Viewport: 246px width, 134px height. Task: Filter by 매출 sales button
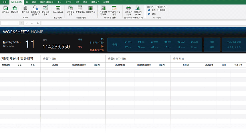tap(212, 42)
